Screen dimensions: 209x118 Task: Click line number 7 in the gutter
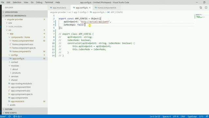tap(54, 34)
